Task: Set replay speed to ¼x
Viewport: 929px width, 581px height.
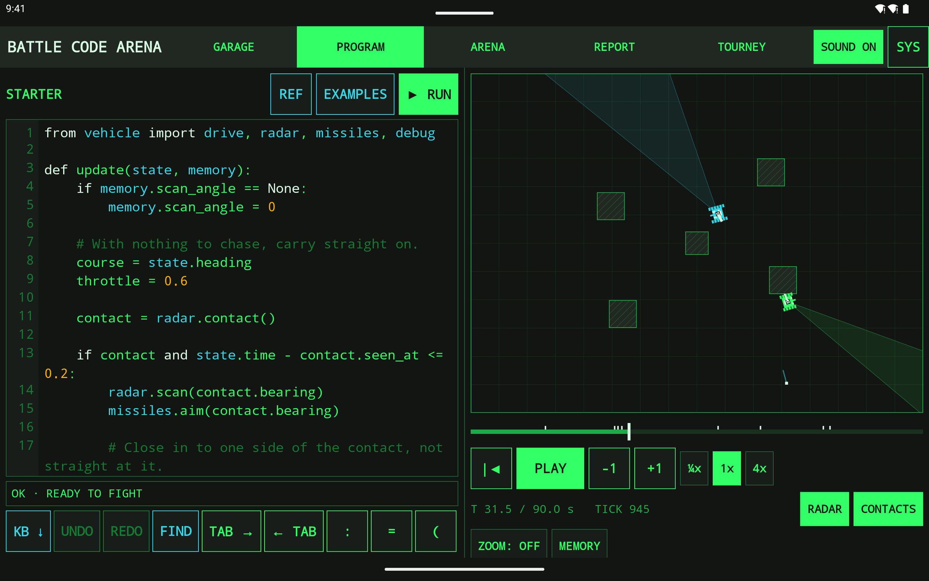Action: click(x=694, y=468)
